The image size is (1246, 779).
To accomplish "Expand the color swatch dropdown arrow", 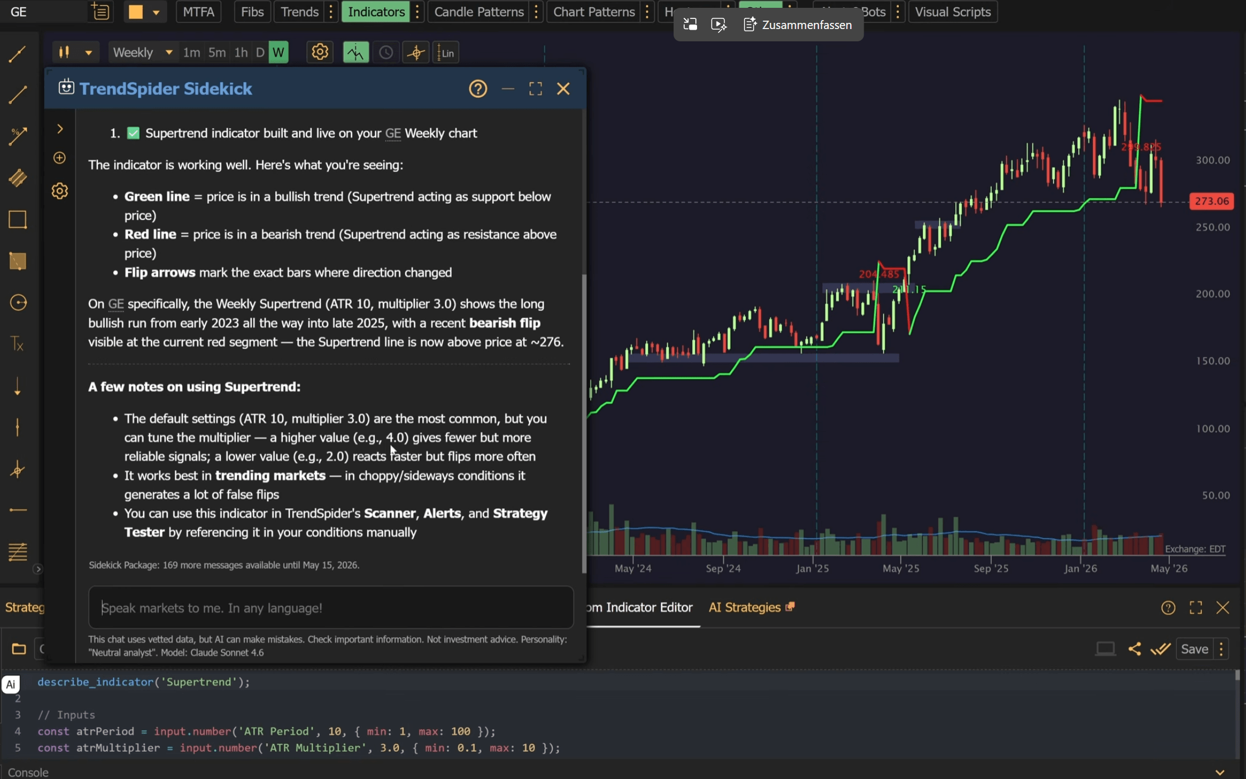I will coord(157,12).
